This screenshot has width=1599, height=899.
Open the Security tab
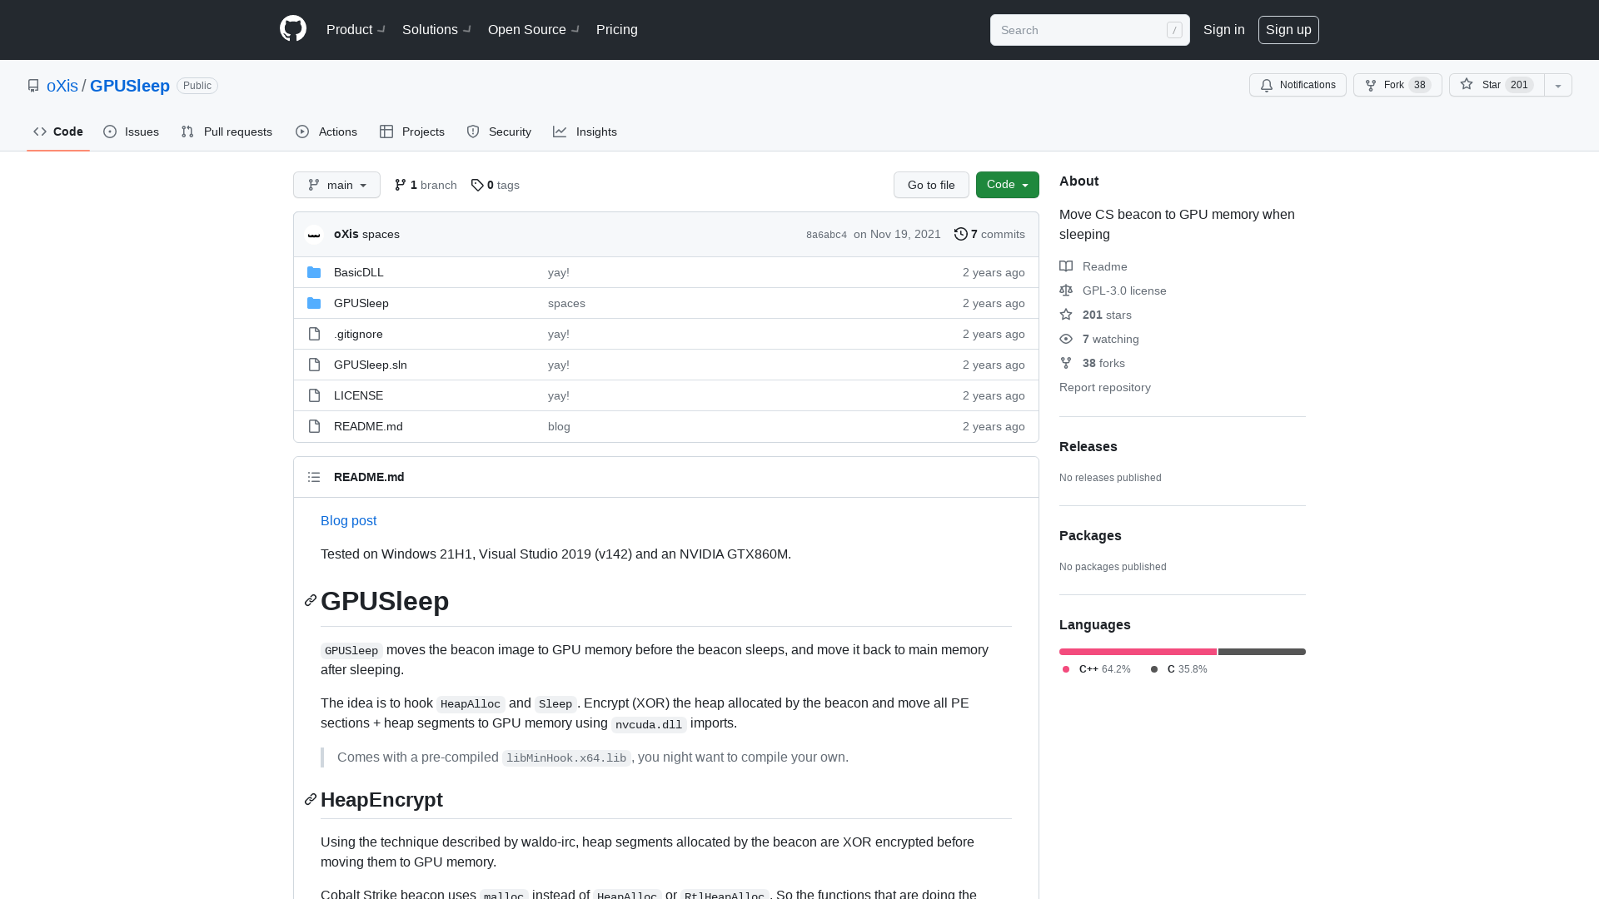tap(499, 132)
